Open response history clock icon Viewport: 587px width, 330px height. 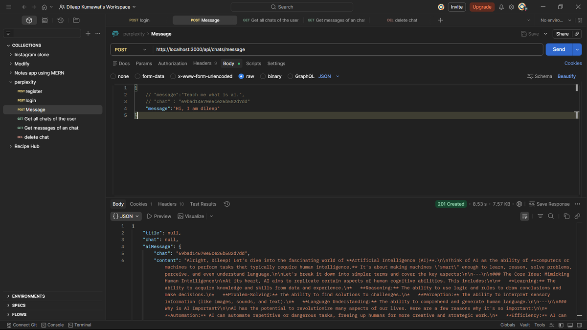point(227,204)
